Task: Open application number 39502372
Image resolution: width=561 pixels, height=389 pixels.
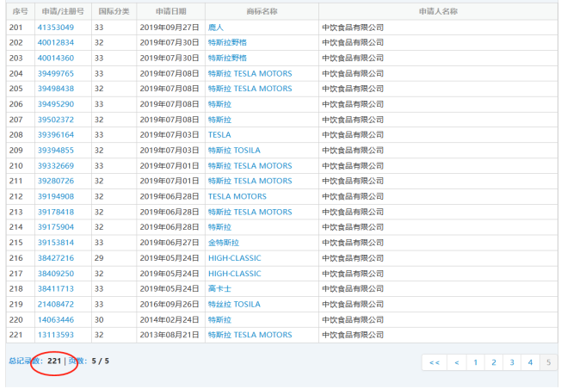Action: coord(56,120)
